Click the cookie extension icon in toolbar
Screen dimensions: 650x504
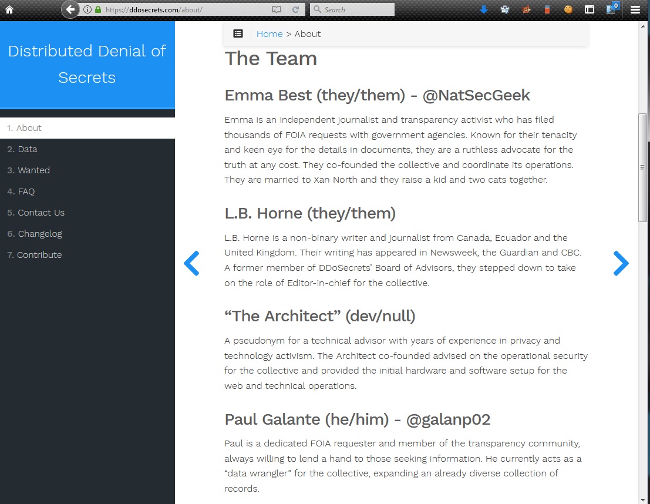pos(568,9)
